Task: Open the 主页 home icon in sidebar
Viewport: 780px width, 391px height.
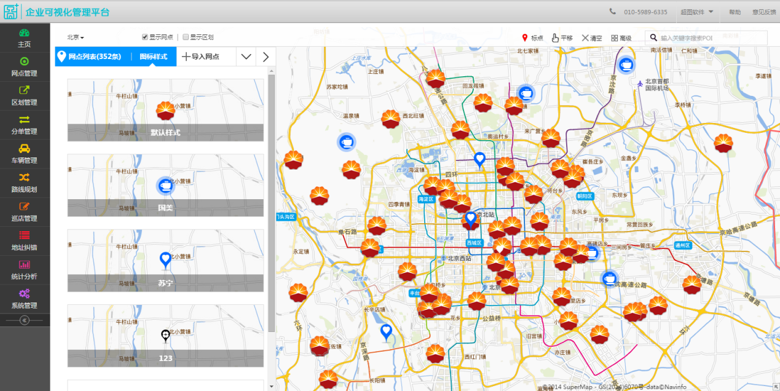Action: pos(25,38)
